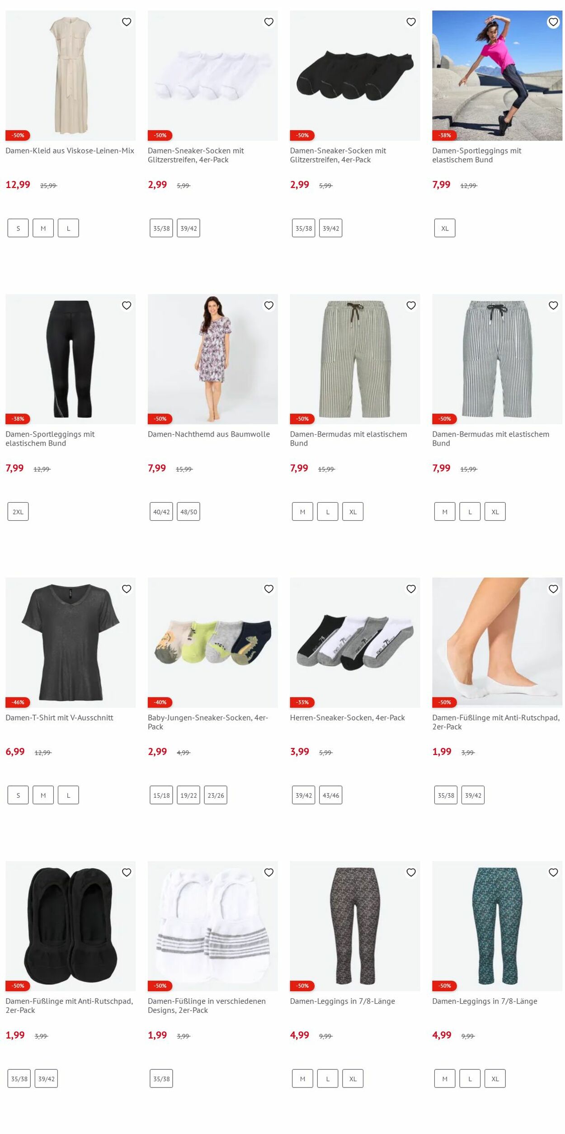
Task: Add Damen-T-Shirt mit V-Ausschnitt to favorites
Action: click(x=127, y=589)
